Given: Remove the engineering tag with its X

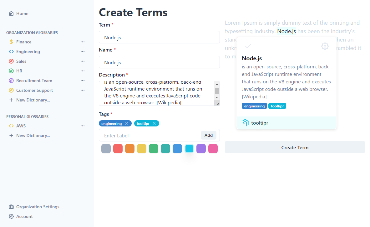Looking at the screenshot, I should coord(126,123).
